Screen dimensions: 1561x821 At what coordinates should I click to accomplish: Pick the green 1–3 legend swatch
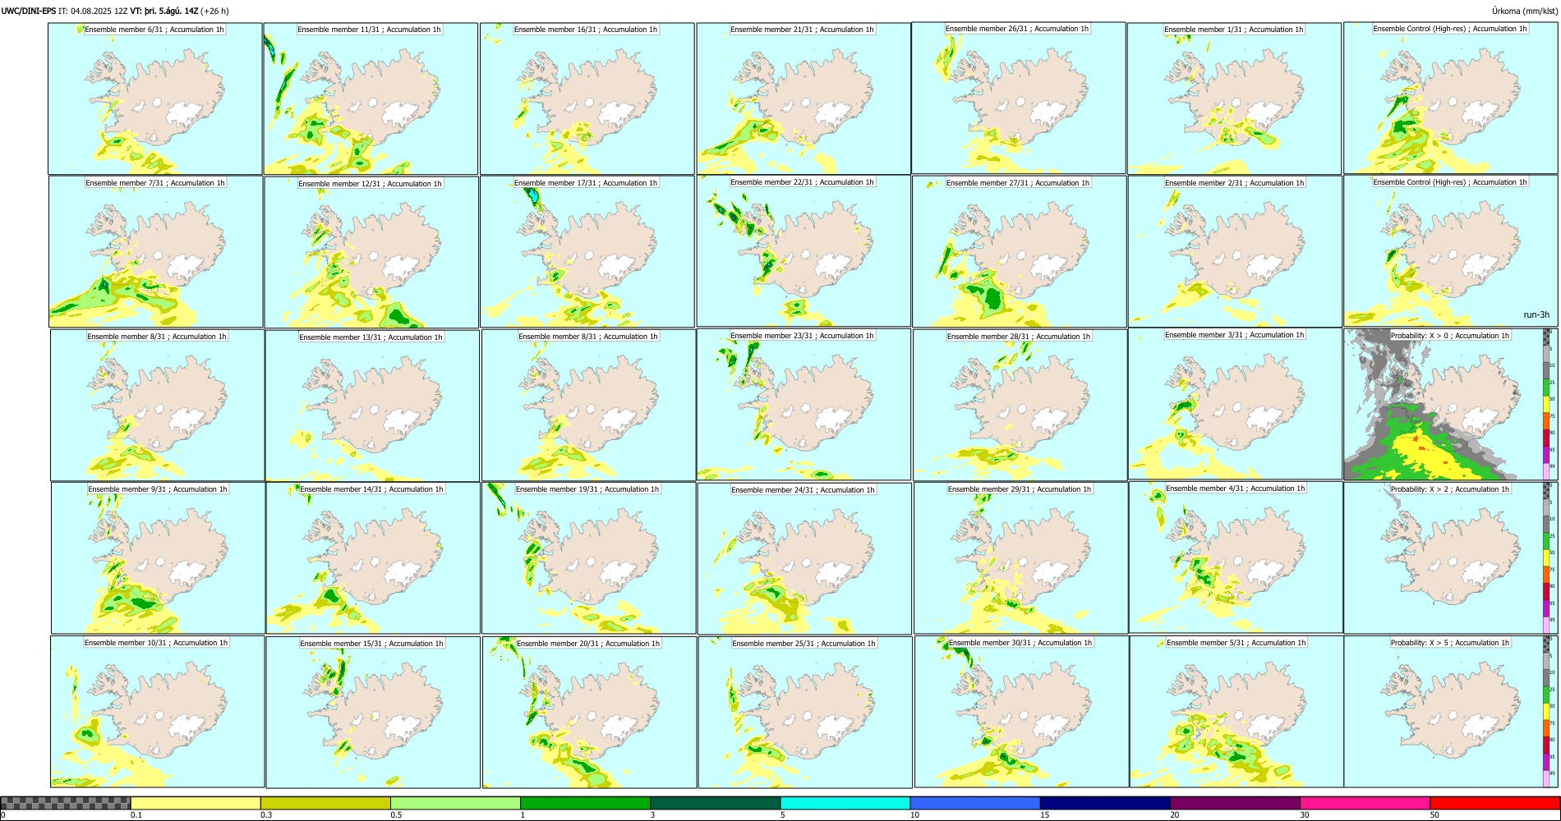(585, 803)
